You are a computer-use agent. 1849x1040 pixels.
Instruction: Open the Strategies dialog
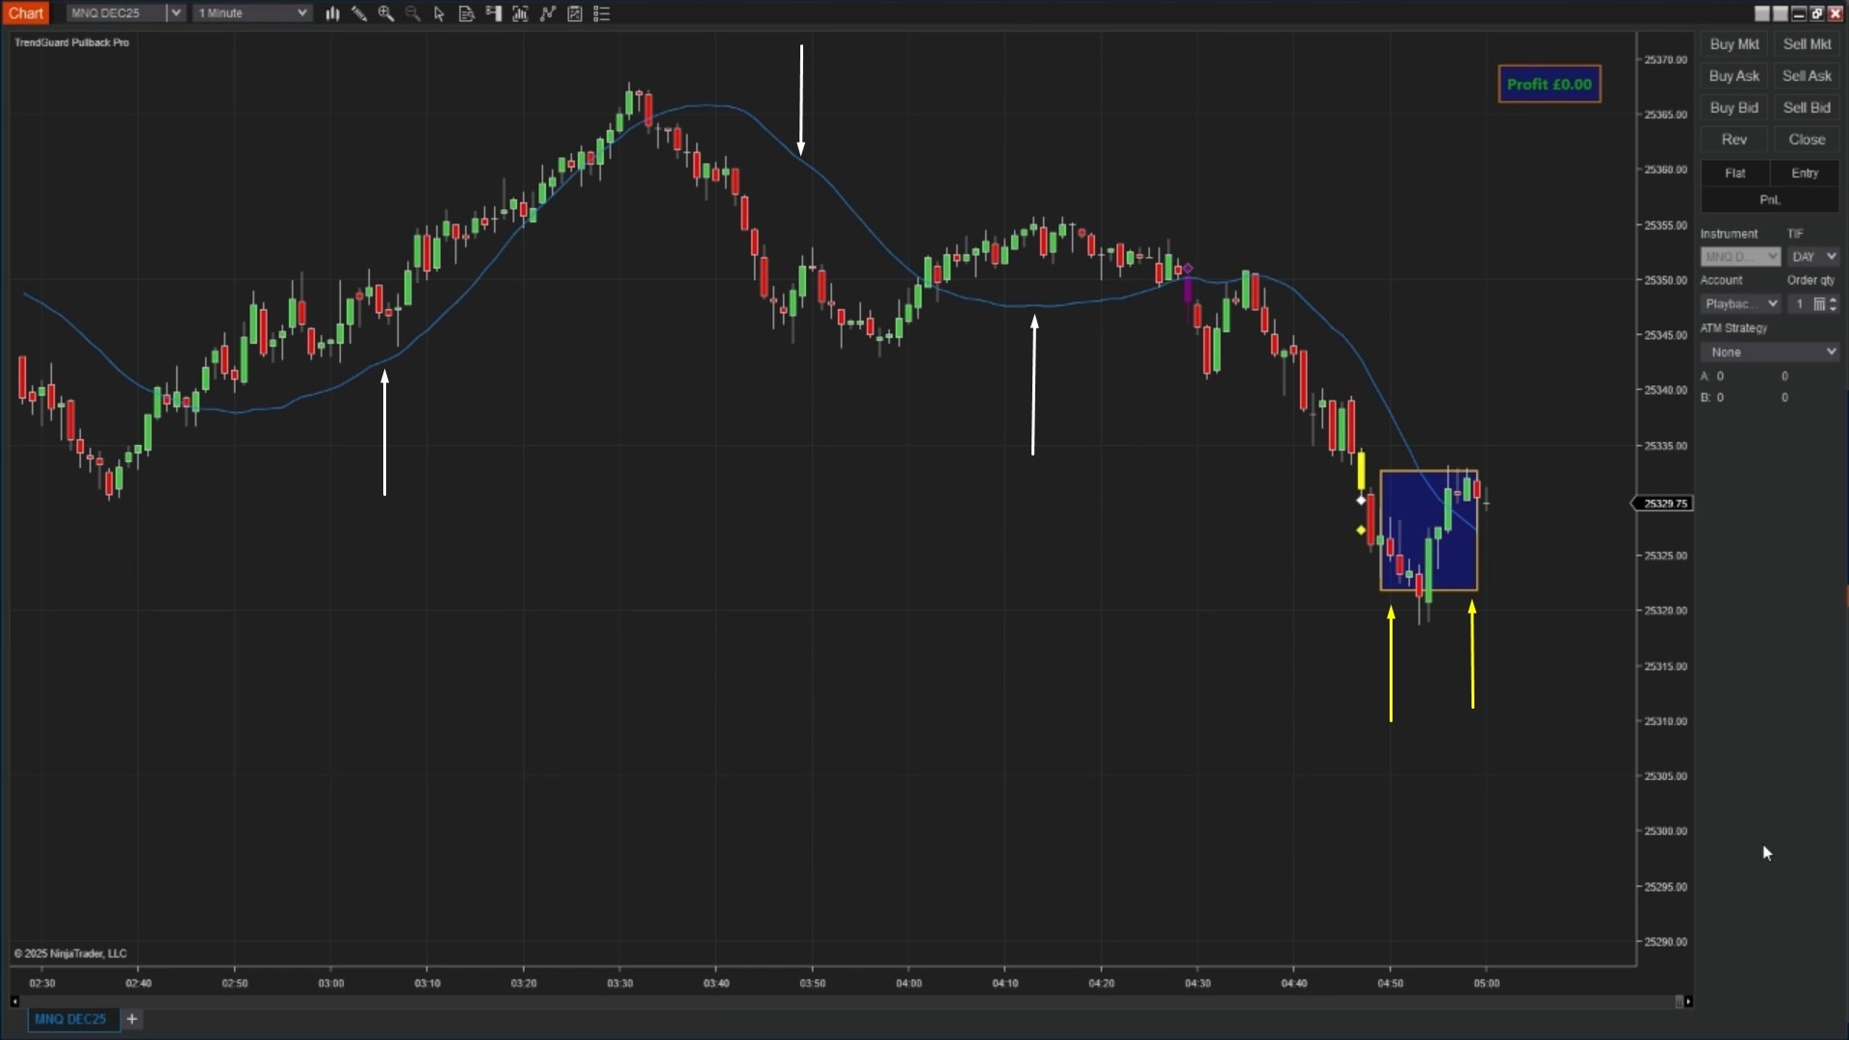pyautogui.click(x=547, y=13)
